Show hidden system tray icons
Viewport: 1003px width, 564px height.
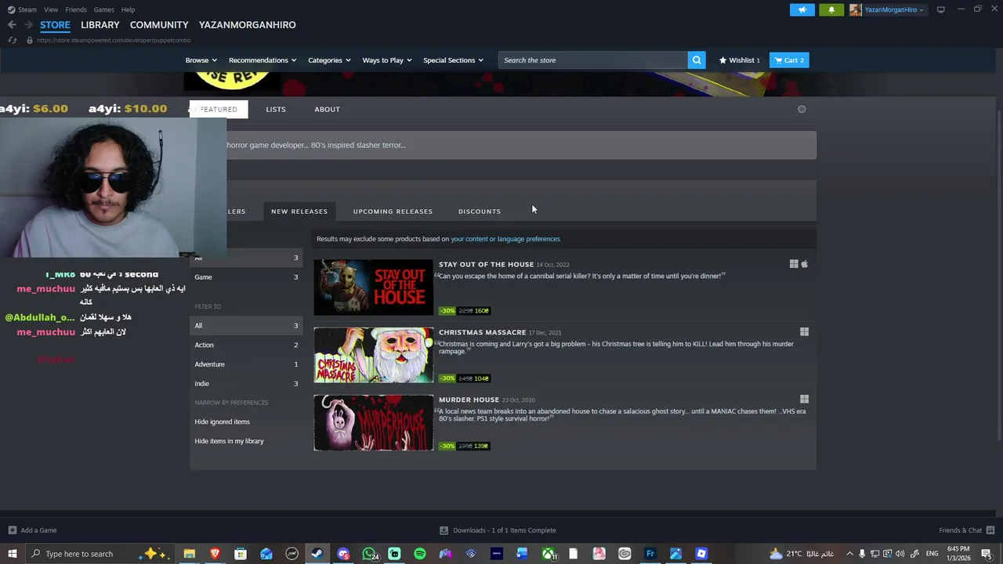click(849, 554)
